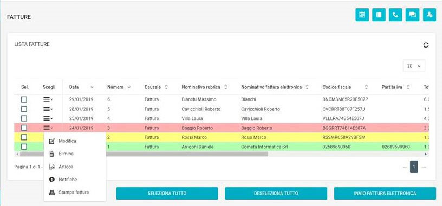Choose Modifica from the context menu

(75, 141)
